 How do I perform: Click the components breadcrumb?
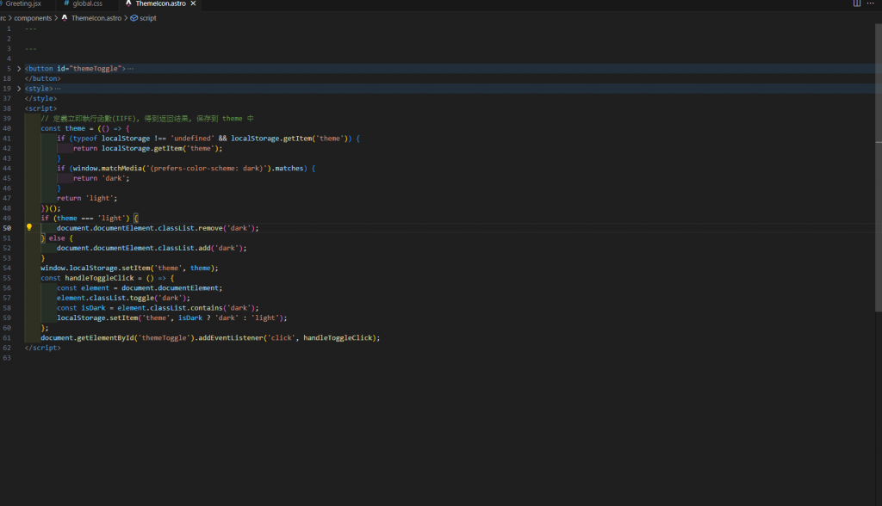[x=33, y=18]
